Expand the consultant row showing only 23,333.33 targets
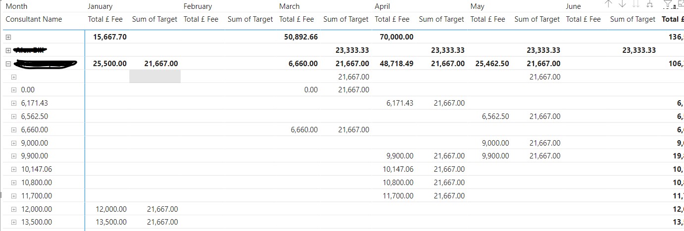Image resolution: width=684 pixels, height=231 pixels. pos(8,50)
